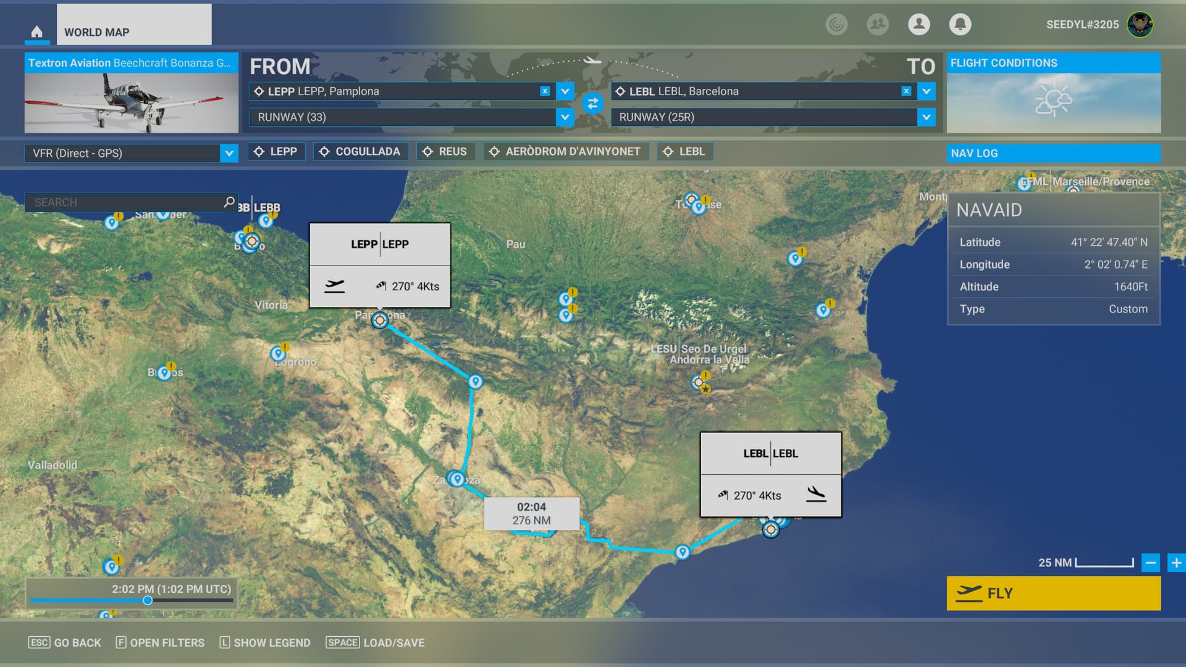
Task: Click the search magnifier icon
Action: [x=229, y=202]
